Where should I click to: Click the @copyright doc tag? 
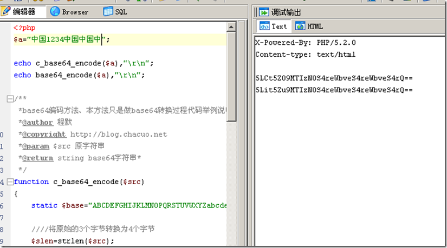[x=43, y=135]
